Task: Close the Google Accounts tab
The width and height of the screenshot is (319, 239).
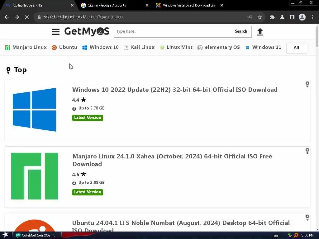Action: point(147,6)
